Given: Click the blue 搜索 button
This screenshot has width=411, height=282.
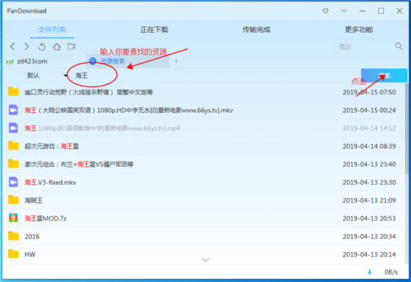Looking at the screenshot, I should 384,76.
